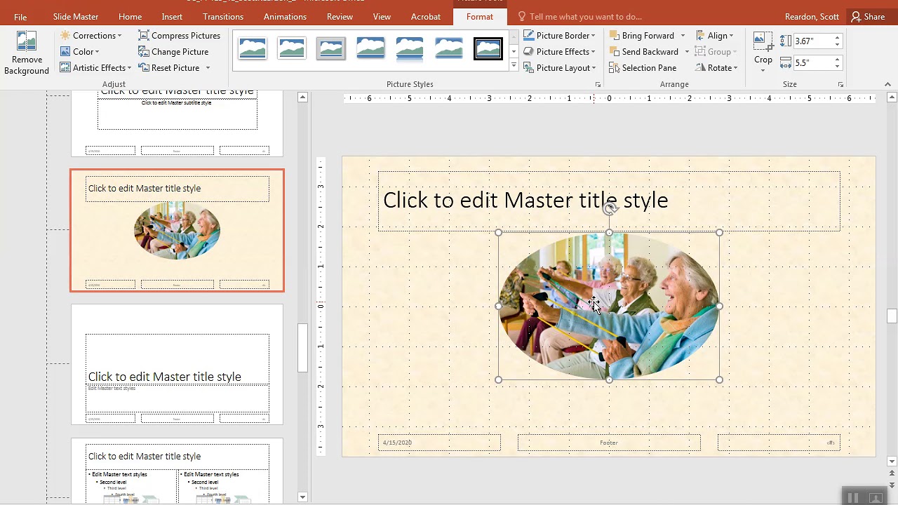Click the Crop tool icon

tap(763, 42)
